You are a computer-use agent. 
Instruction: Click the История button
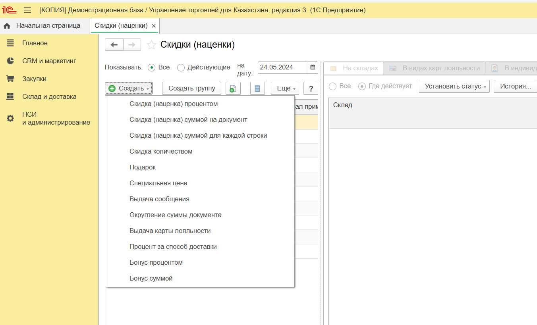coord(515,86)
